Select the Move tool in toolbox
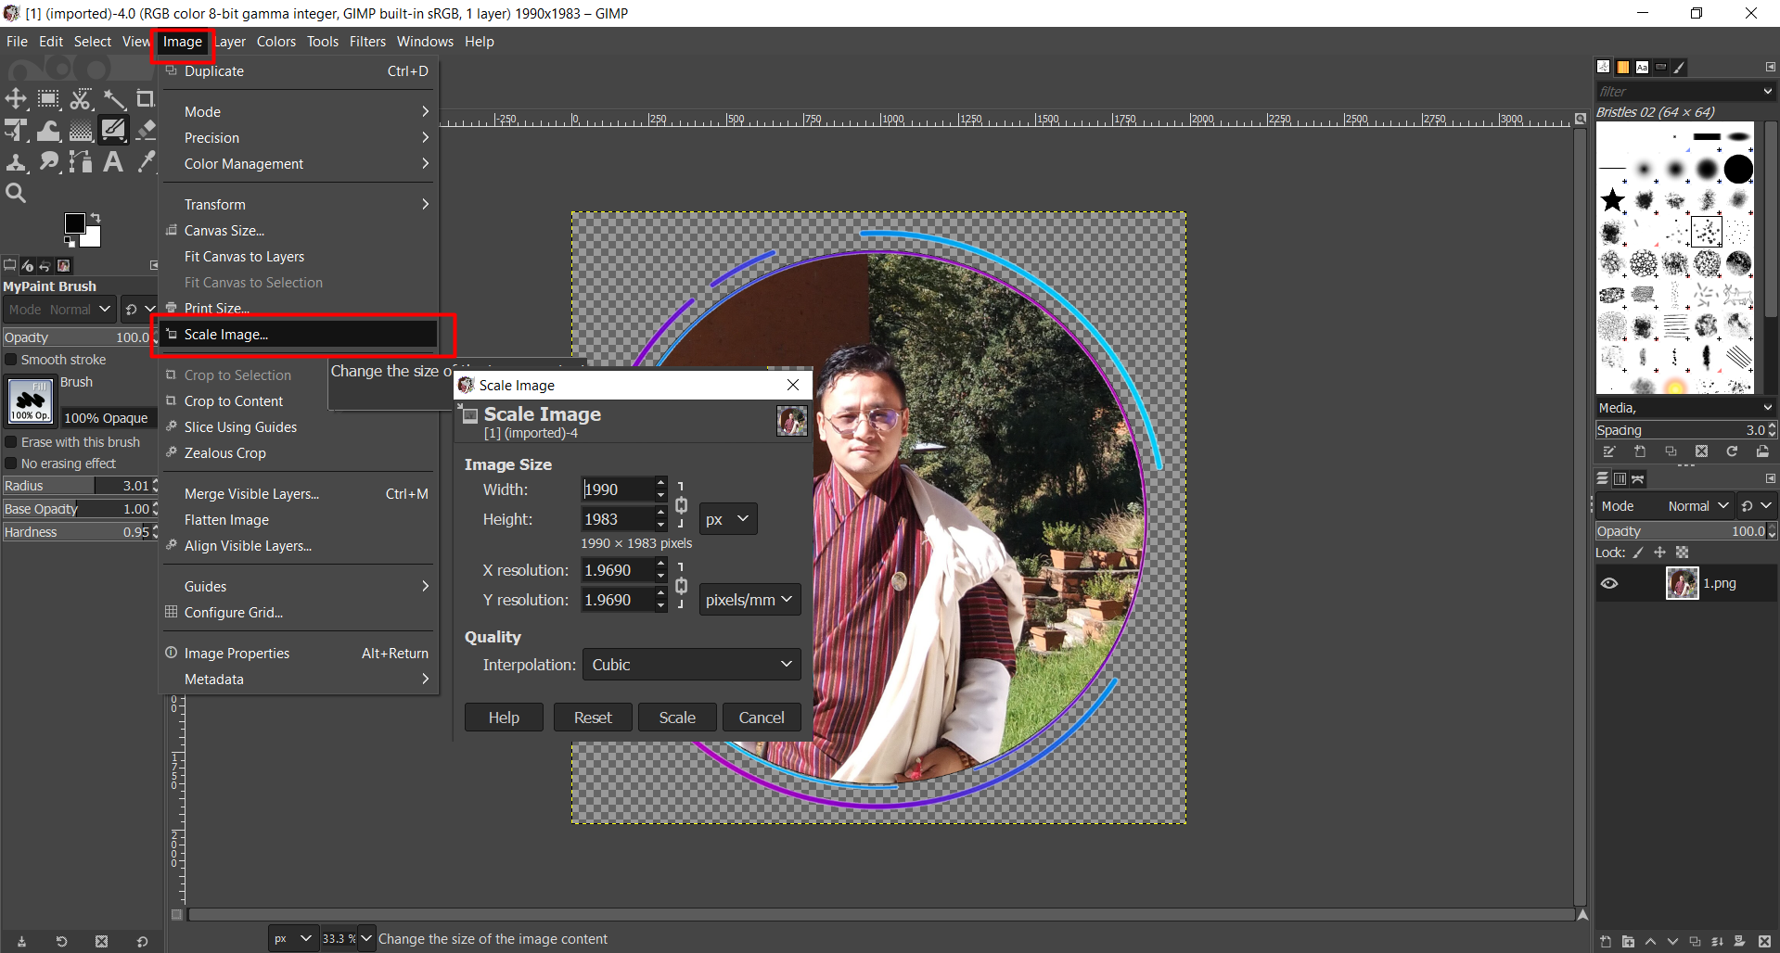This screenshot has width=1780, height=953. 16,98
